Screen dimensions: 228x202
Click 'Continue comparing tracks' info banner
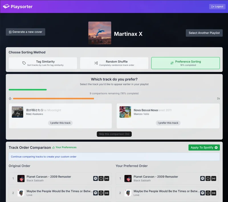114,157
